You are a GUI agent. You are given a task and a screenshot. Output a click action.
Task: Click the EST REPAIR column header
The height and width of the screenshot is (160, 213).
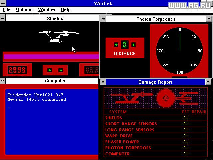click(x=194, y=112)
